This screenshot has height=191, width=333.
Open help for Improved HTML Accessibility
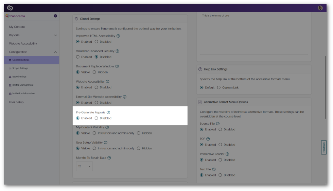click(x=118, y=36)
